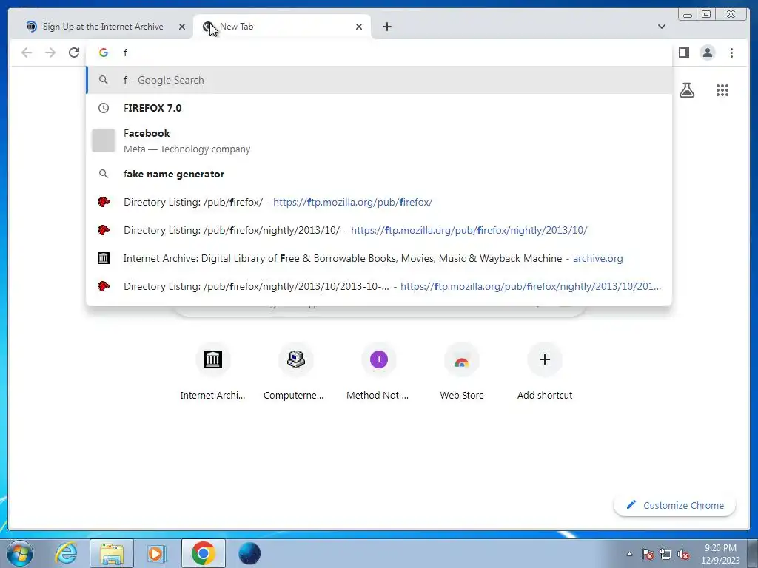Close the New Tab tab
Image resolution: width=758 pixels, height=568 pixels.
click(x=359, y=27)
